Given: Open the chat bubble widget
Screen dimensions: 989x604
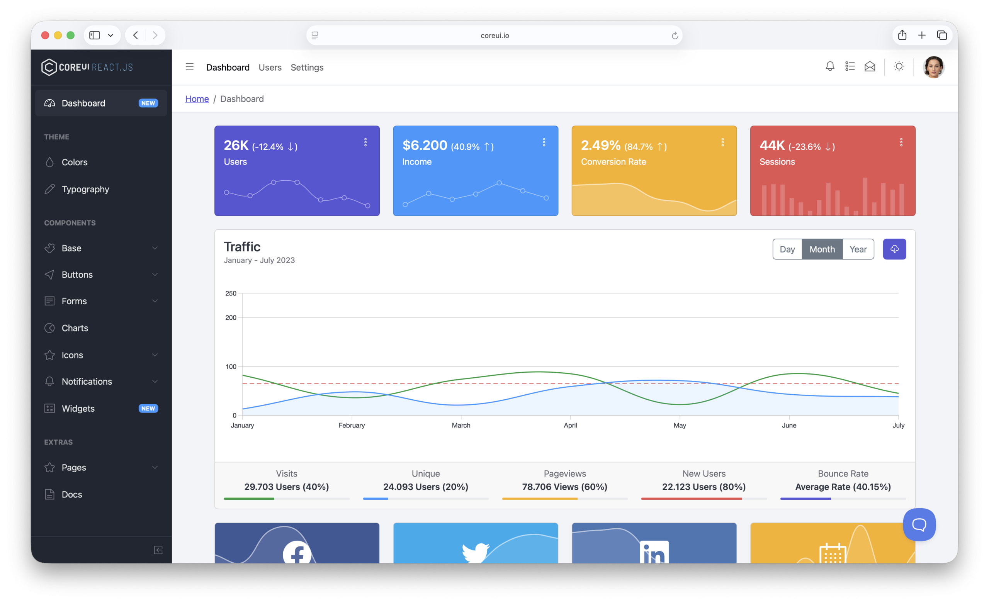Looking at the screenshot, I should (x=919, y=524).
